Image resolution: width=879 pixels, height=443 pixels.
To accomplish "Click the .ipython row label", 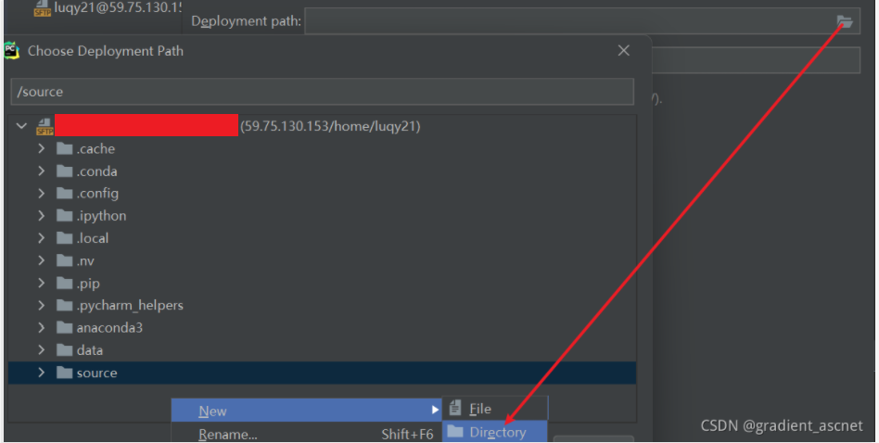I will click(101, 216).
